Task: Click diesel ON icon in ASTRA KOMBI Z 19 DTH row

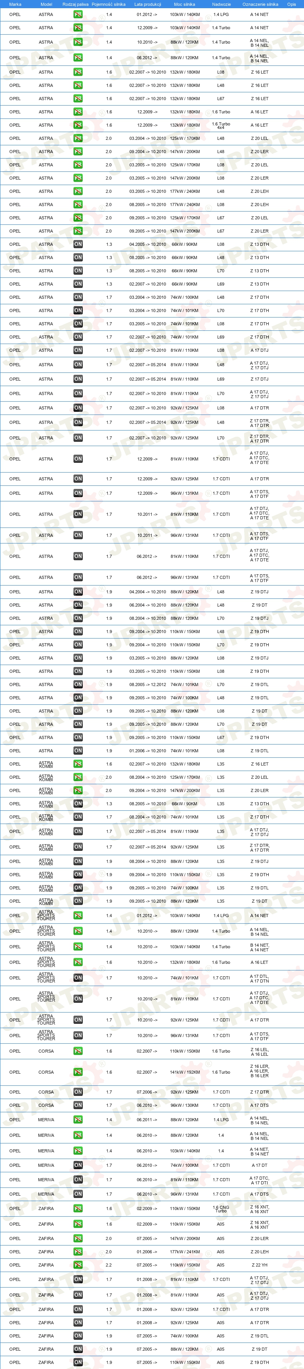Action: [78, 875]
